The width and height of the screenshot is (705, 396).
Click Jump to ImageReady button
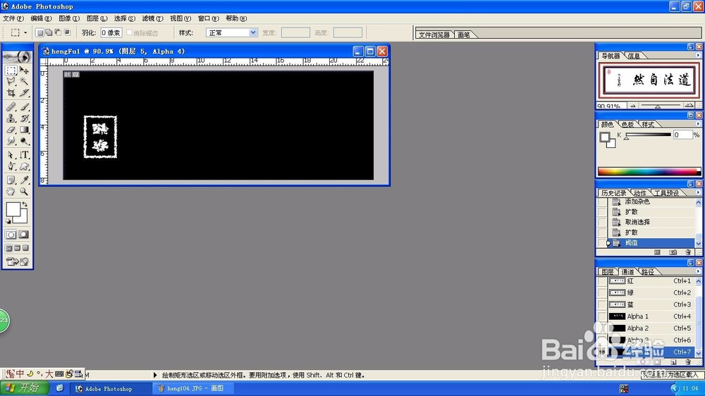coord(18,261)
